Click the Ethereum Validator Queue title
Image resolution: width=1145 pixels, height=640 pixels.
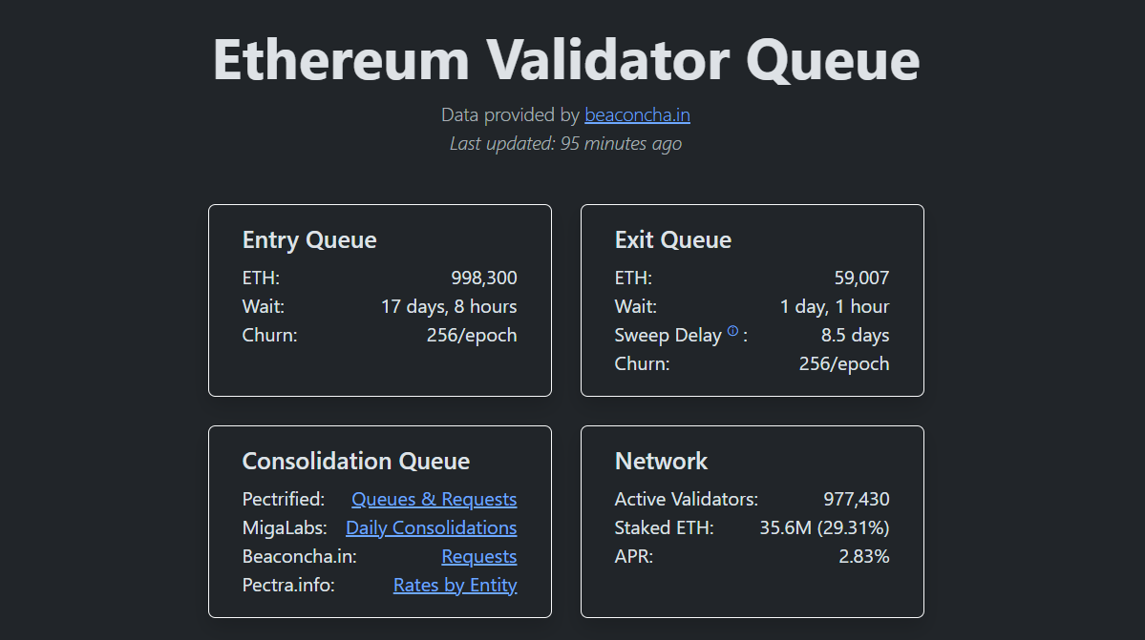(566, 59)
